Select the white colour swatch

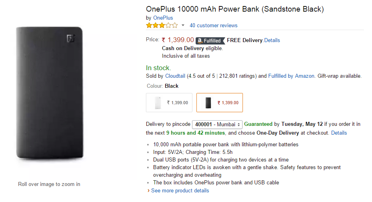point(169,103)
